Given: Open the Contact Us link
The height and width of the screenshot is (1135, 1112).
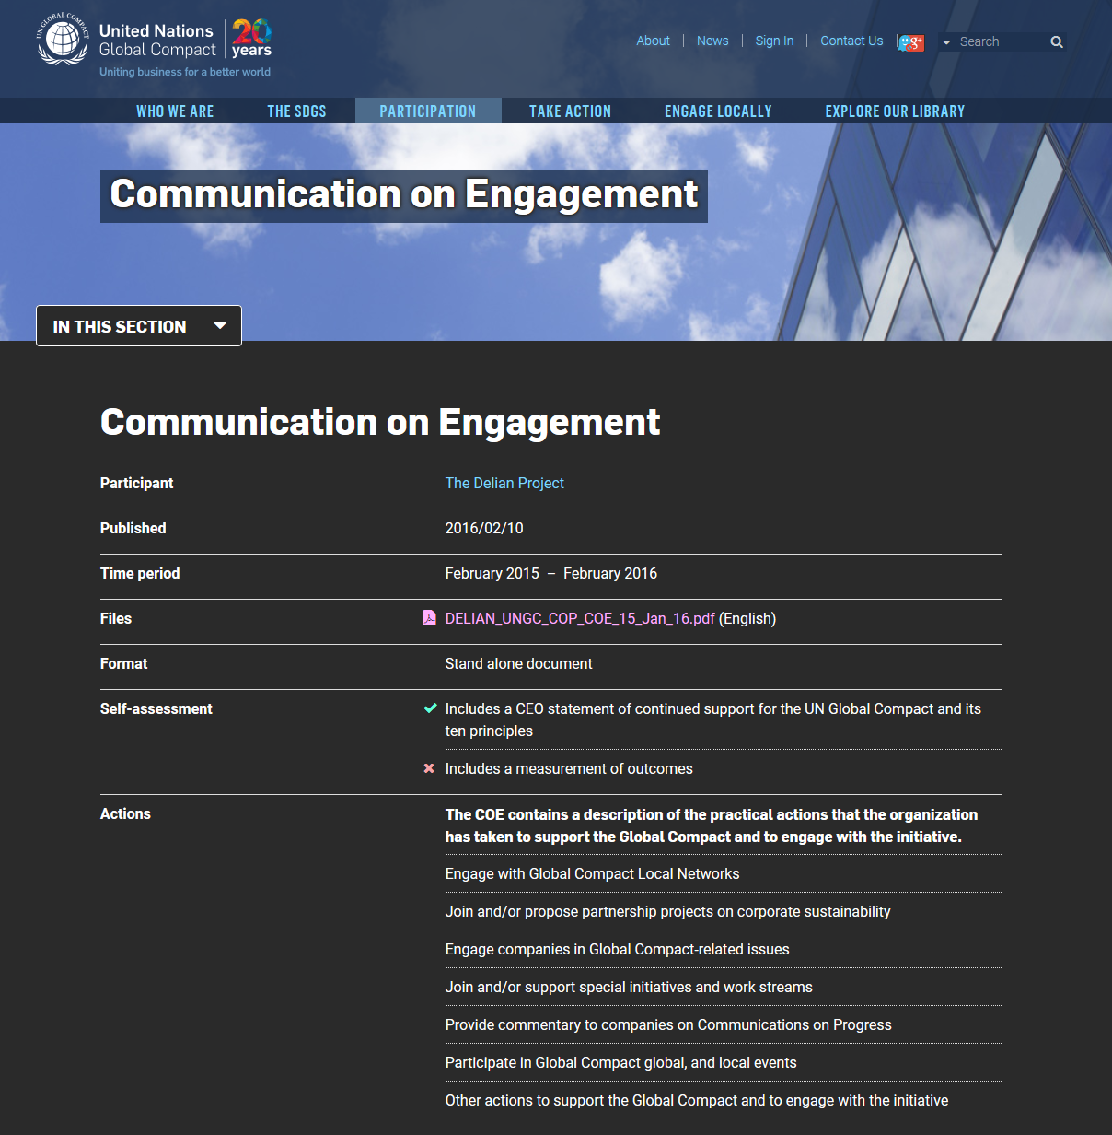Looking at the screenshot, I should [851, 41].
